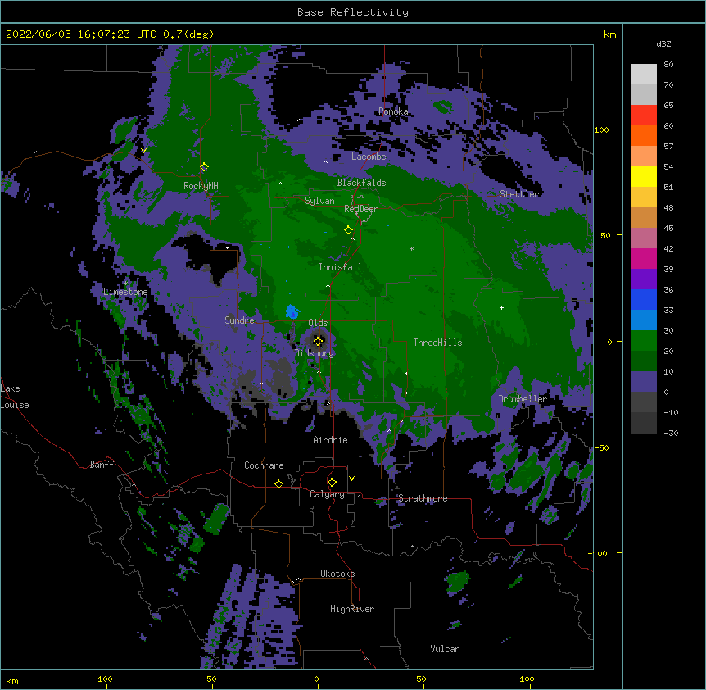Click the km label at bottom left
This screenshot has width=706, height=690.
(x=12, y=681)
